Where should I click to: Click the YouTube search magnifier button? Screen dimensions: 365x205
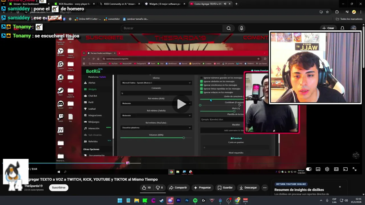tap(229, 28)
